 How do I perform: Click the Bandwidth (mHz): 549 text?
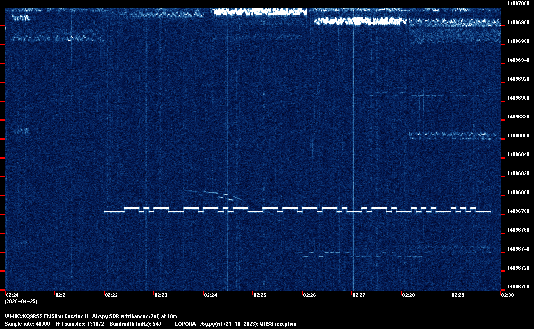pyautogui.click(x=135, y=324)
